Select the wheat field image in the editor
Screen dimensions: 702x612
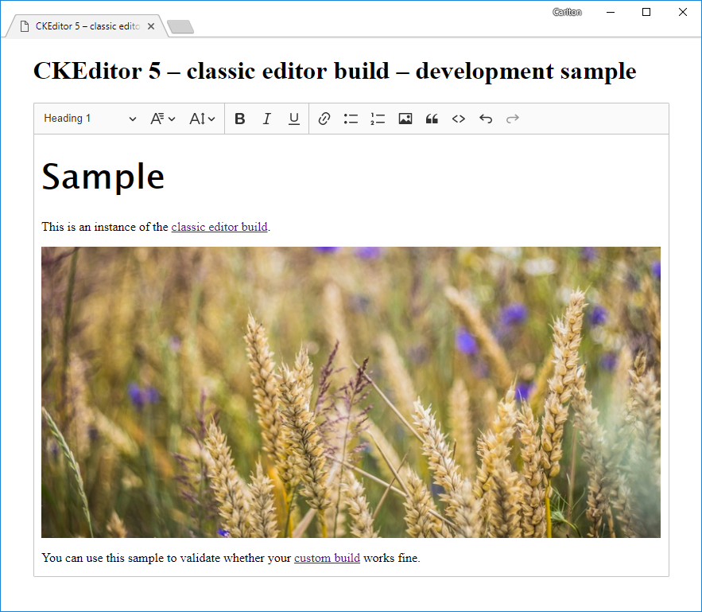[351, 392]
